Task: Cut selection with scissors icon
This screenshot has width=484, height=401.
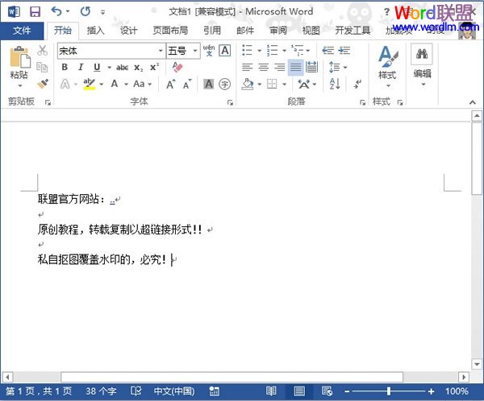Action: pos(42,50)
